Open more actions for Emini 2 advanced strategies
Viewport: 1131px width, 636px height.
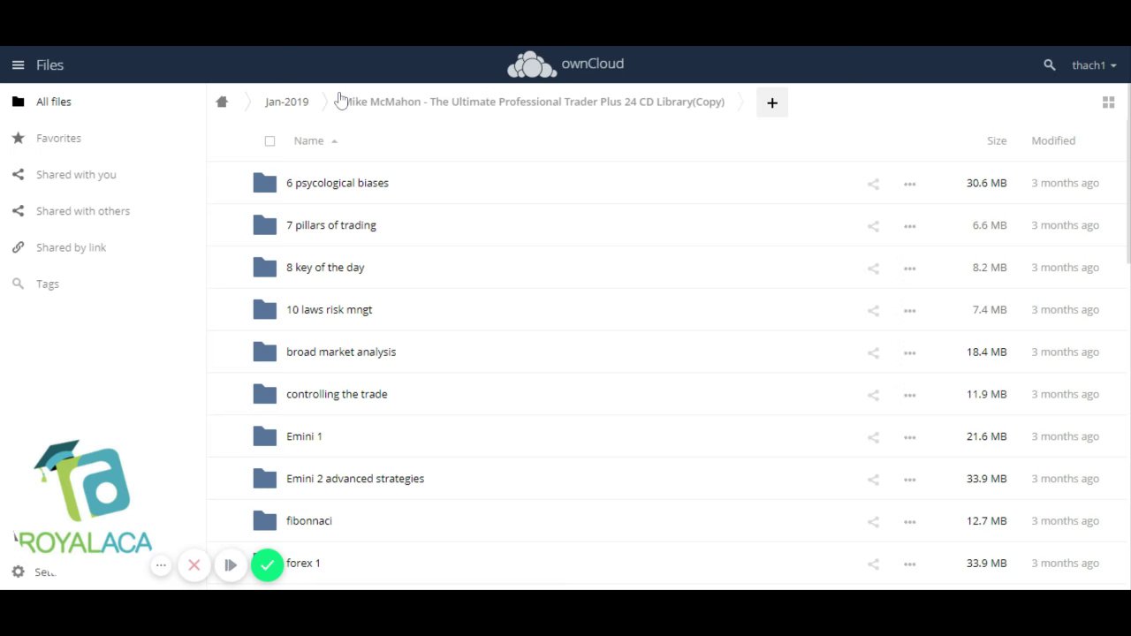pyautogui.click(x=909, y=480)
